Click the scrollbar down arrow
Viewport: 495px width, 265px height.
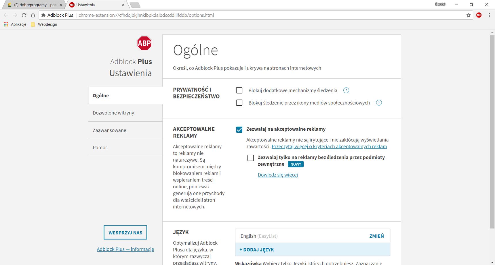point(492,262)
